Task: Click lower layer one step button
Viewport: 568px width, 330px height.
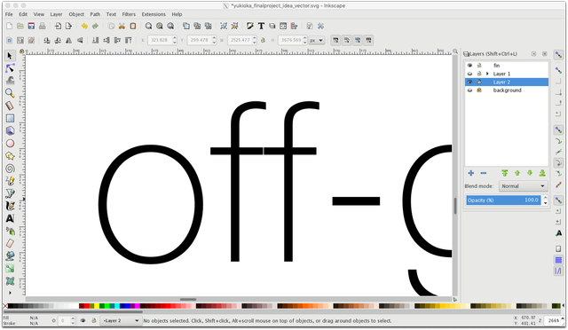Action: pos(530,173)
